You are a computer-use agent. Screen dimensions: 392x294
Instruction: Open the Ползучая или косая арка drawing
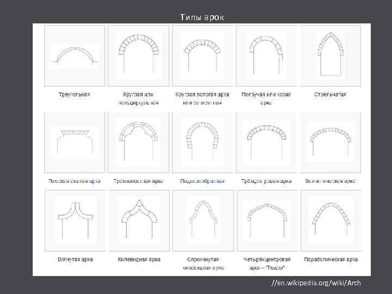(x=266, y=56)
